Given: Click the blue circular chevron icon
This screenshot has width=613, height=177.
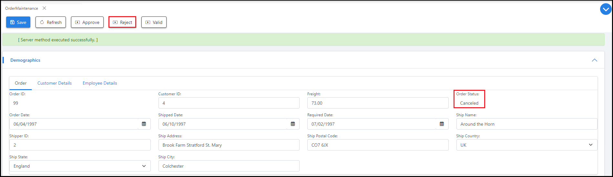Looking at the screenshot, I should tap(606, 9).
